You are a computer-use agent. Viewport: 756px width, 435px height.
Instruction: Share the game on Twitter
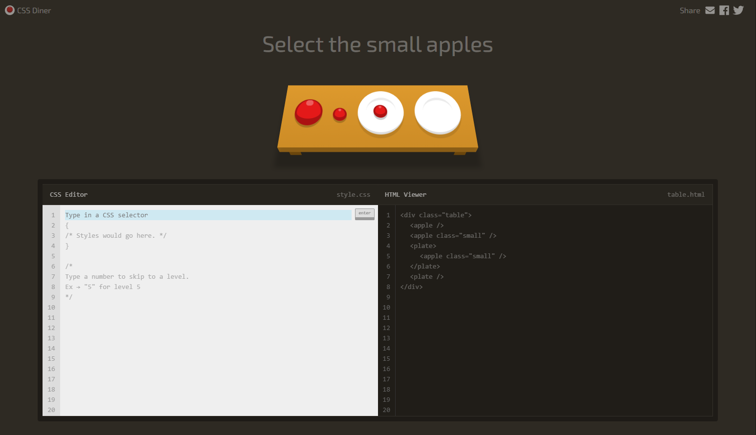(x=738, y=10)
